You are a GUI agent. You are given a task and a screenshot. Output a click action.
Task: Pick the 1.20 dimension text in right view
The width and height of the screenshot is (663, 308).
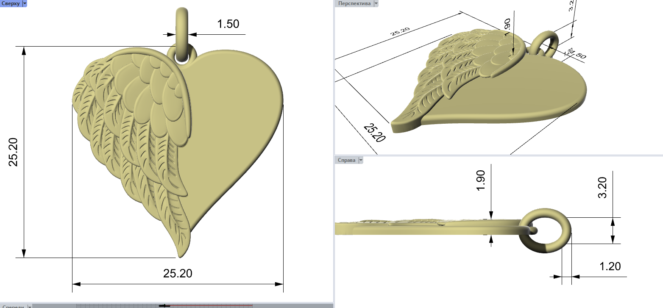click(x=610, y=266)
